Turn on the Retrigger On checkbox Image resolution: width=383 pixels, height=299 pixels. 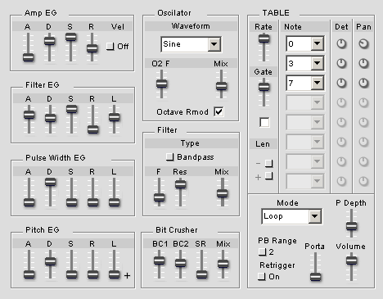point(262,277)
